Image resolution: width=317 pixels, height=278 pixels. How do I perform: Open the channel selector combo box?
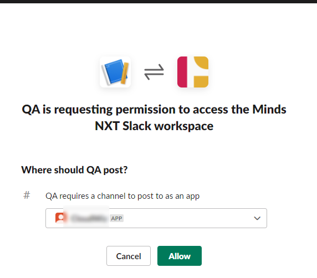156,218
